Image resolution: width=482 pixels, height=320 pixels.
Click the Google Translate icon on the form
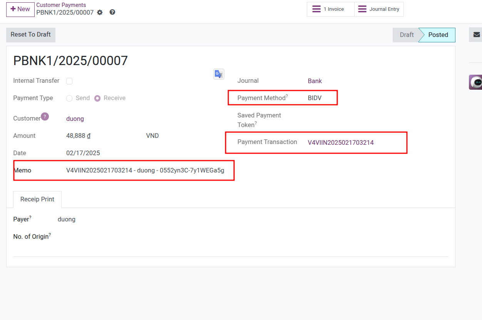tap(218, 74)
